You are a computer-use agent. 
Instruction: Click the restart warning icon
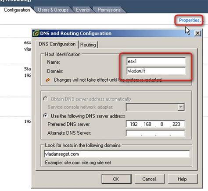click(x=48, y=80)
